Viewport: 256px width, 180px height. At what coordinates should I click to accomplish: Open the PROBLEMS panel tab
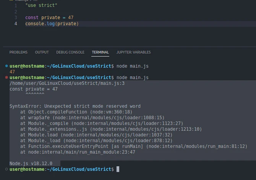18,52
